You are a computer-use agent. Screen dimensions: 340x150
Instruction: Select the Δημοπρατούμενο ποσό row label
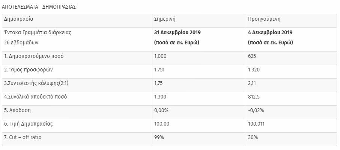(34, 56)
